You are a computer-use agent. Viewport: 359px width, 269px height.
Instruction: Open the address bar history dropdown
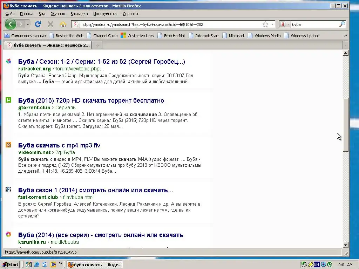pos(272,24)
